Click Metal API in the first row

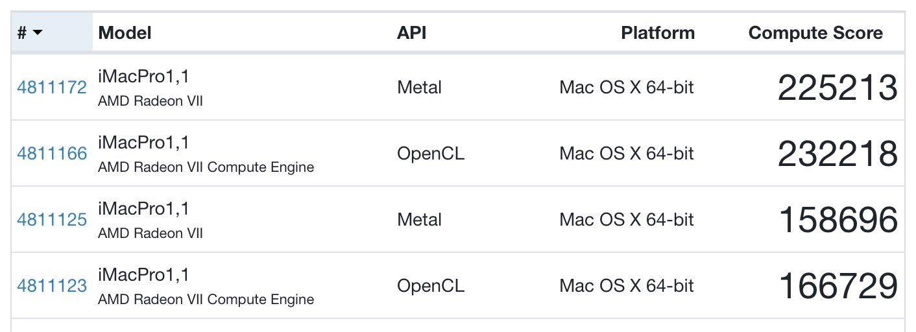[x=419, y=88]
